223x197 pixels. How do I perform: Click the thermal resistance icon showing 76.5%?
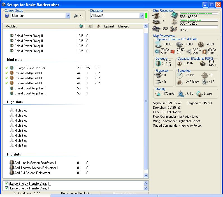point(173,52)
